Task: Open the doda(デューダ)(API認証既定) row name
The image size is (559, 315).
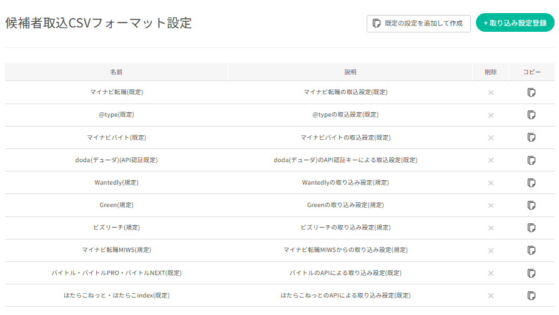Action: 116,160
